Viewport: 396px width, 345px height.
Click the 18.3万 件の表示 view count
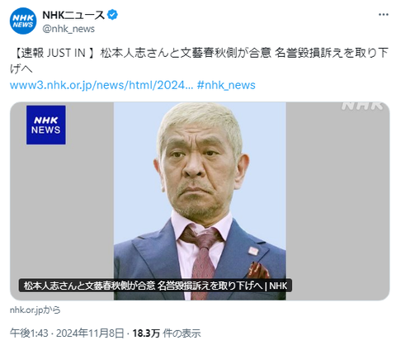click(167, 333)
